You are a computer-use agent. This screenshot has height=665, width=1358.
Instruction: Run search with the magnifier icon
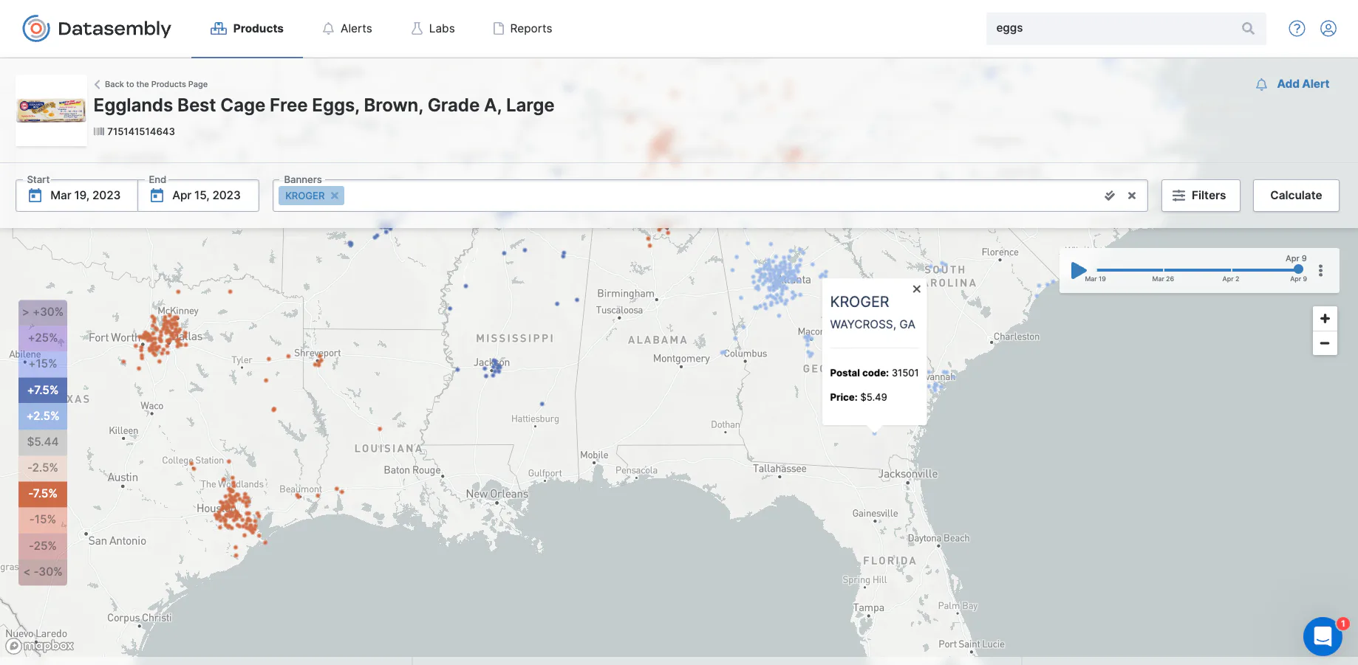click(1248, 28)
